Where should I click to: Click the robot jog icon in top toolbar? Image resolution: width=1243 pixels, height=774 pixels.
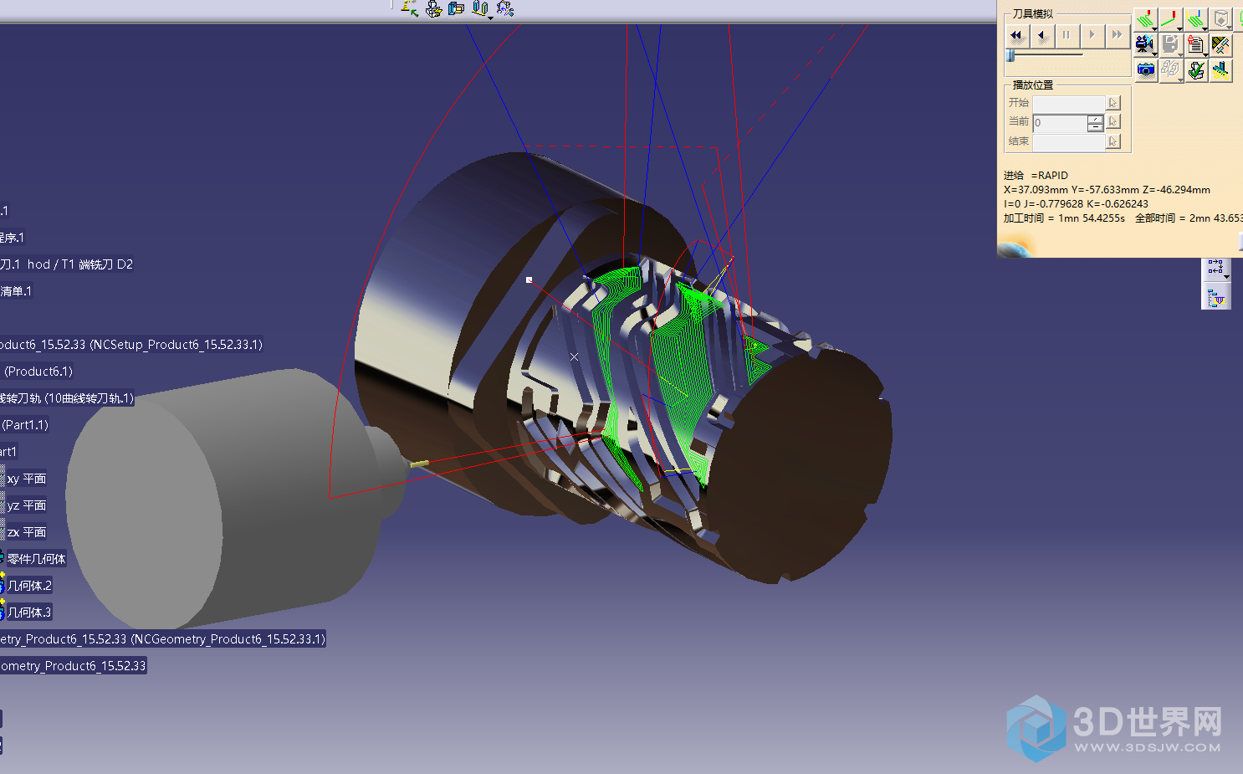click(409, 8)
